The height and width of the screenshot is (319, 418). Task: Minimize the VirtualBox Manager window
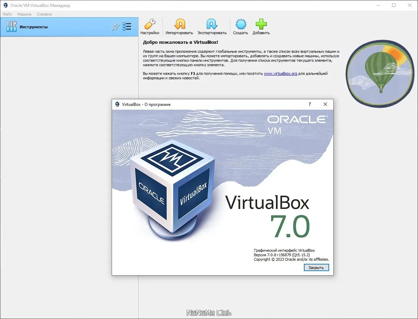coord(378,5)
